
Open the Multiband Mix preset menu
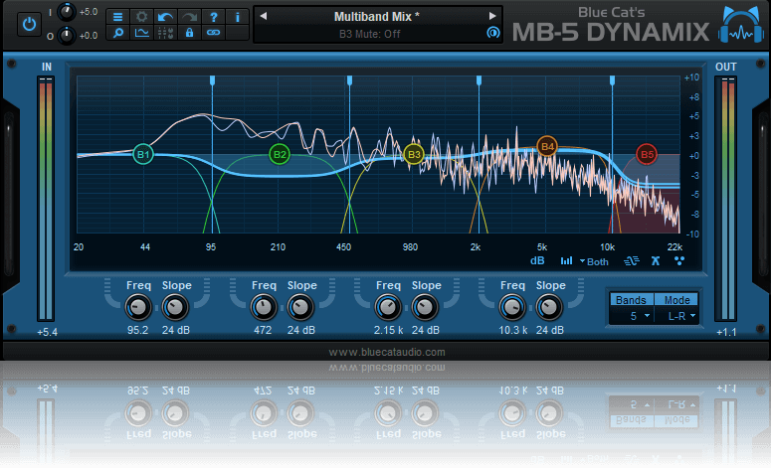tap(377, 16)
